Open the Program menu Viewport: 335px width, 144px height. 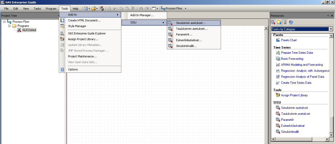pos(51,9)
